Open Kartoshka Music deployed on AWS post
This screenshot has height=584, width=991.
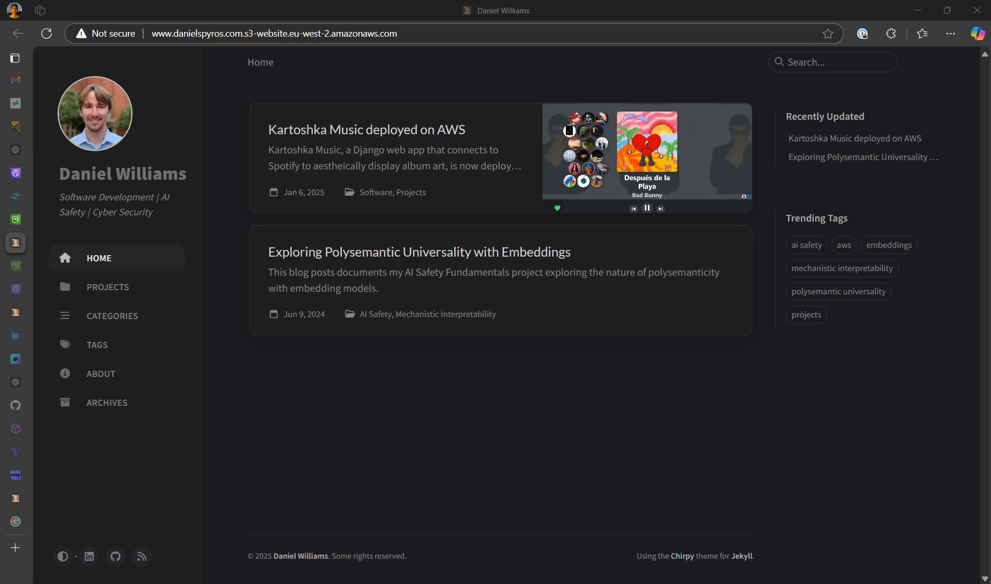[x=366, y=130]
